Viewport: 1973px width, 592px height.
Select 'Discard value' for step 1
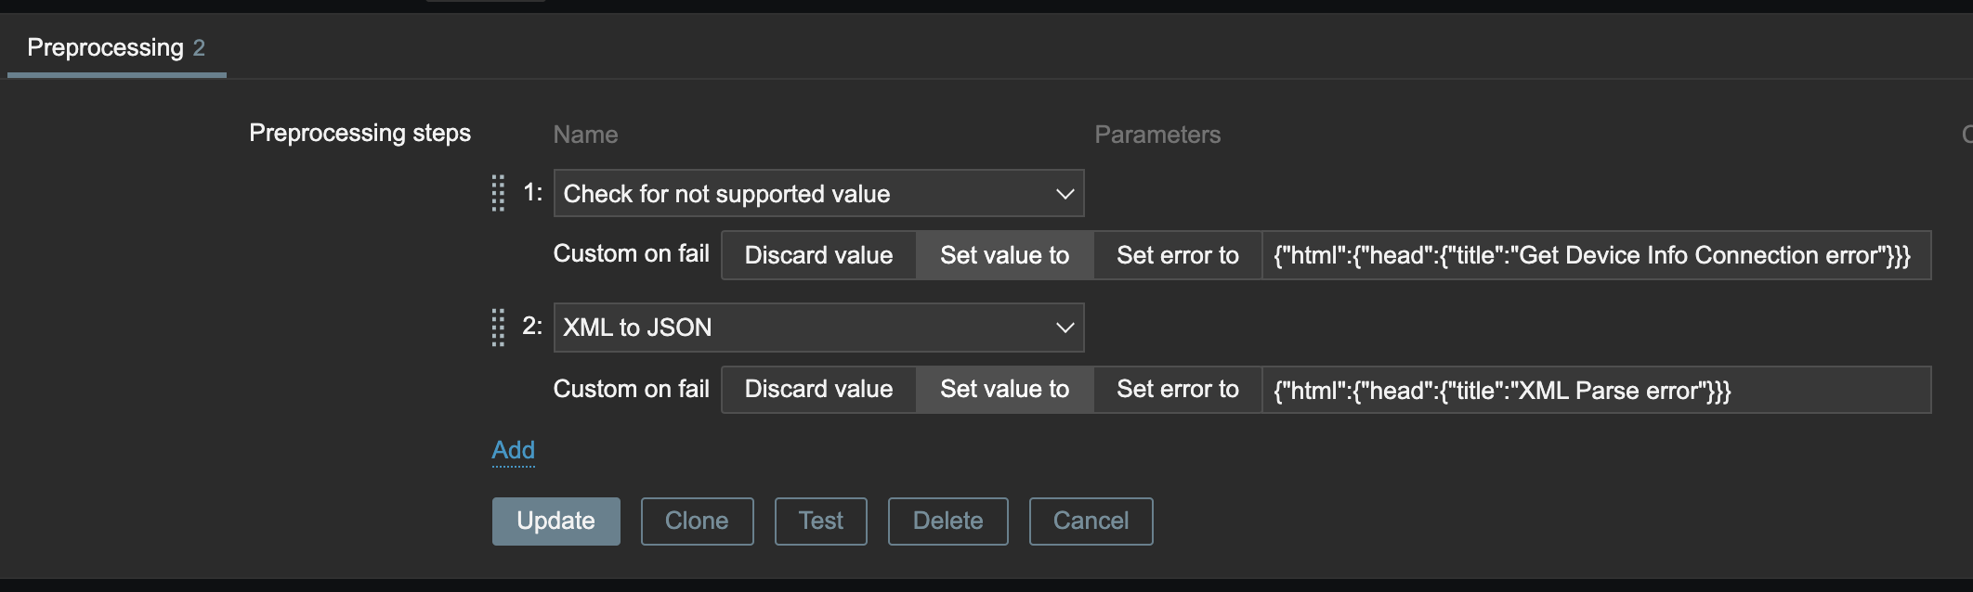pyautogui.click(x=818, y=255)
